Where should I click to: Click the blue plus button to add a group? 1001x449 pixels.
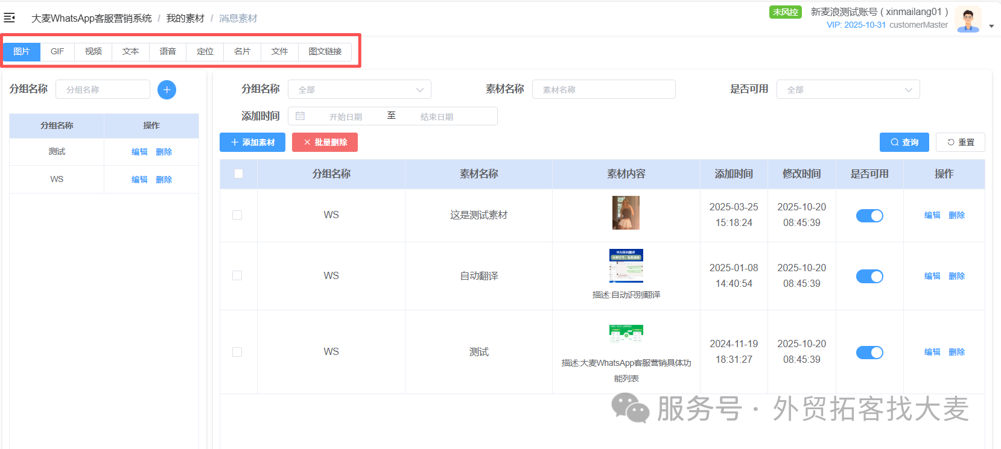(x=167, y=90)
